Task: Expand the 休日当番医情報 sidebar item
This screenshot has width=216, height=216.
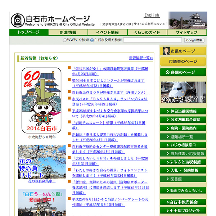Action: click(x=183, y=111)
